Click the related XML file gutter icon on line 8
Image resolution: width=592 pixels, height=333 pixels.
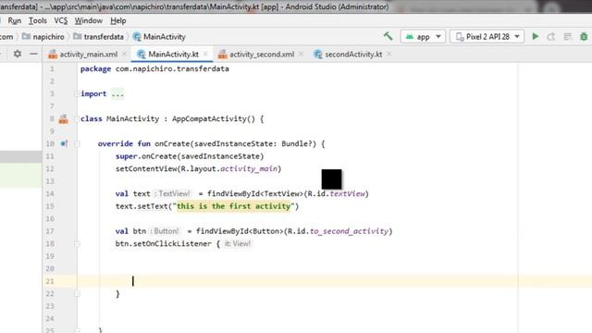pyautogui.click(x=64, y=119)
